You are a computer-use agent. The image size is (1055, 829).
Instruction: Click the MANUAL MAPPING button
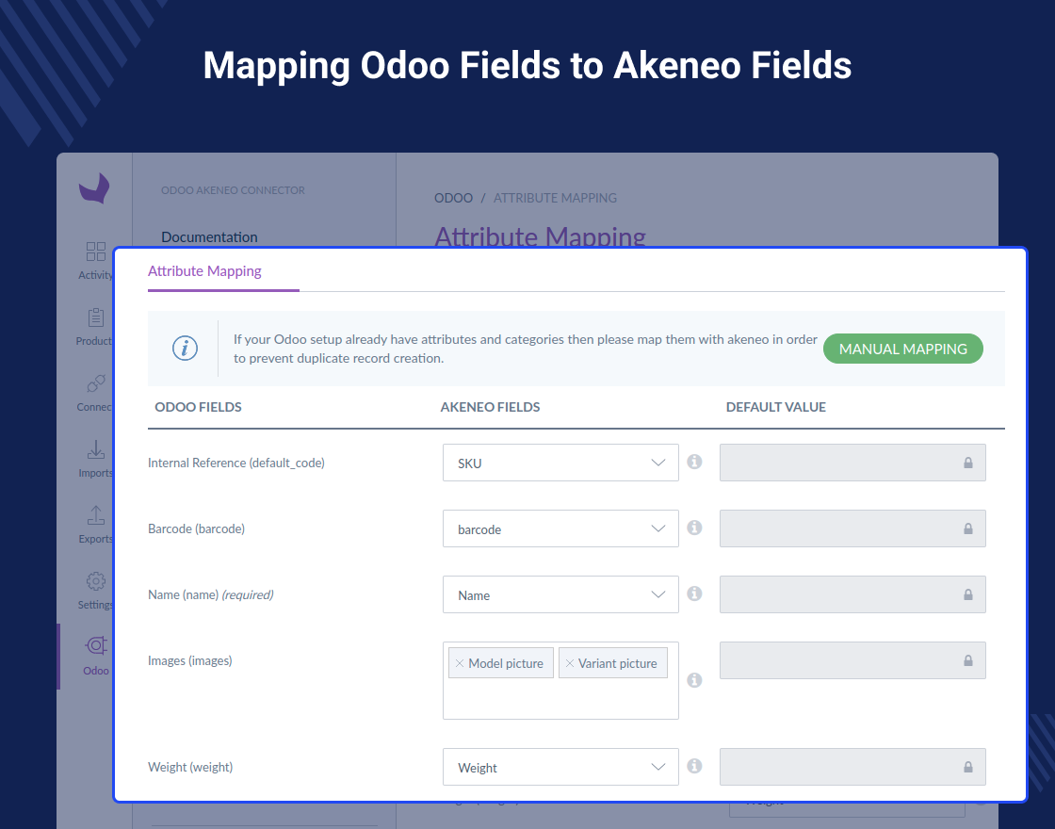pyautogui.click(x=903, y=349)
